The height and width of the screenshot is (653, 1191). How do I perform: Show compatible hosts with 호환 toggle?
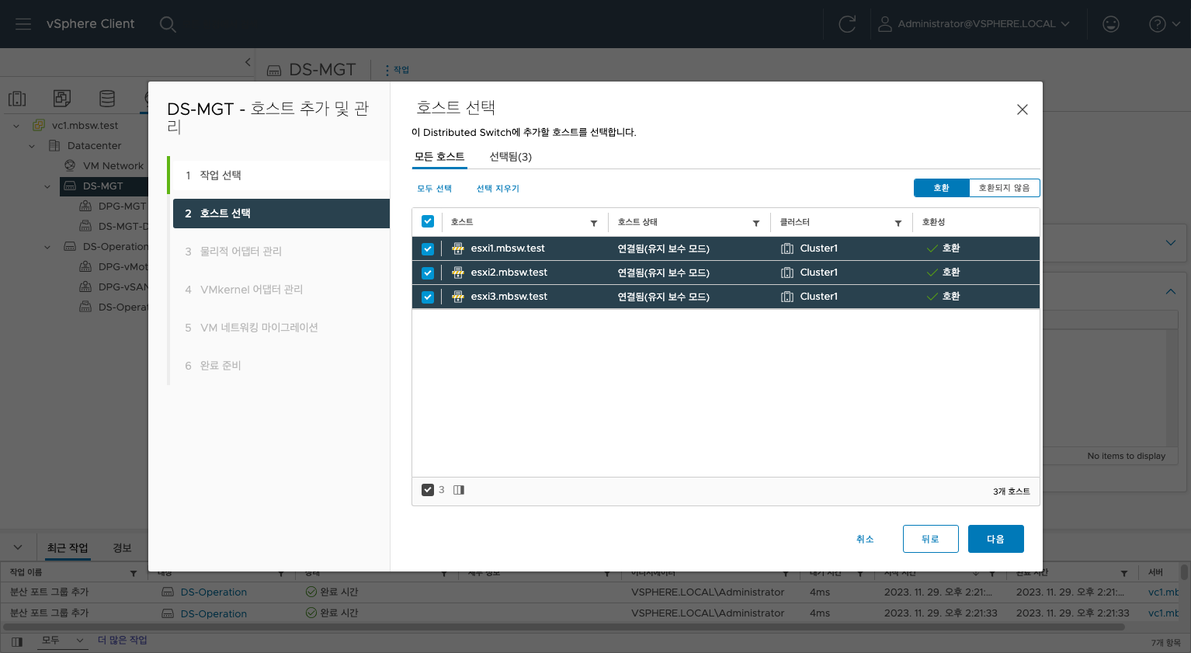942,188
